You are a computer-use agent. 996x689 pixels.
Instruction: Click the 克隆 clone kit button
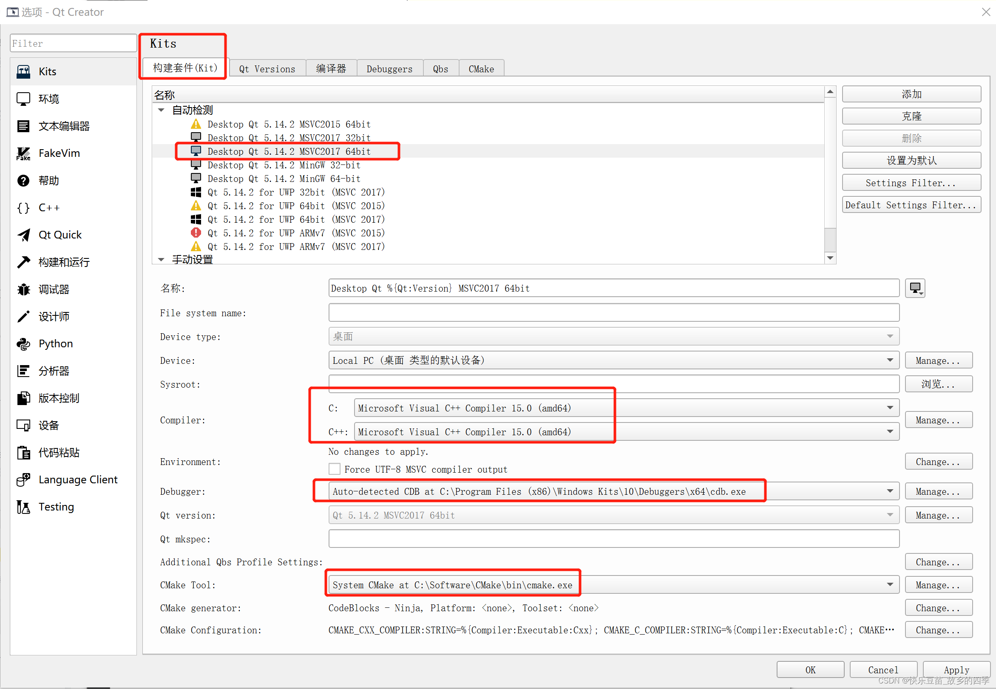point(911,116)
